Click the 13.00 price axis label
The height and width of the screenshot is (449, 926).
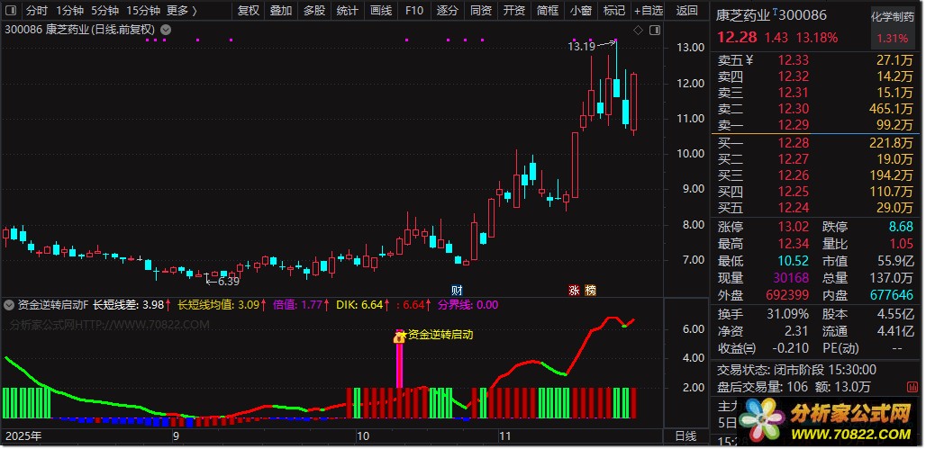coord(689,48)
